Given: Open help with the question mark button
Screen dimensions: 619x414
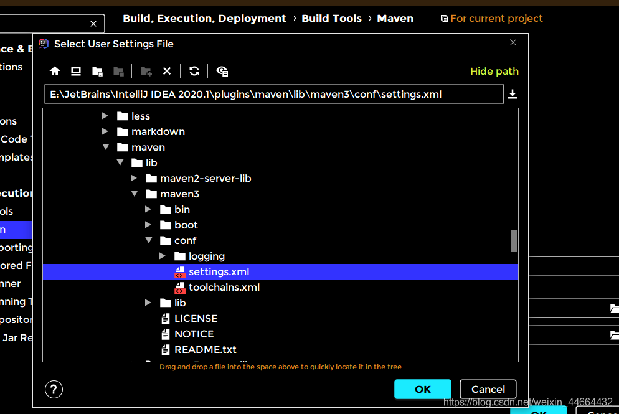Looking at the screenshot, I should (x=54, y=390).
